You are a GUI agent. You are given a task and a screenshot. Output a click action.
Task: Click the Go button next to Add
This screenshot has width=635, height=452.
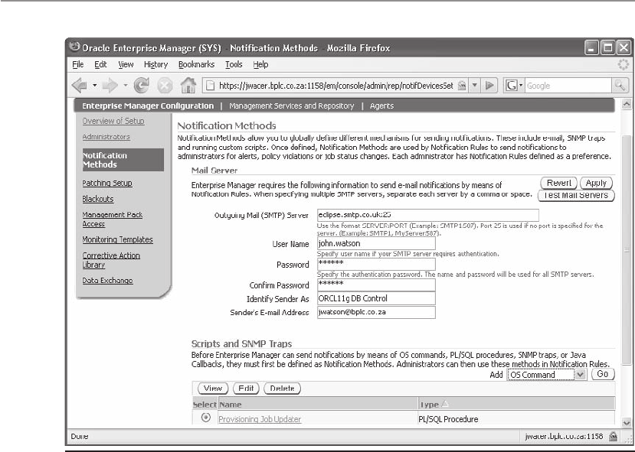tap(603, 374)
